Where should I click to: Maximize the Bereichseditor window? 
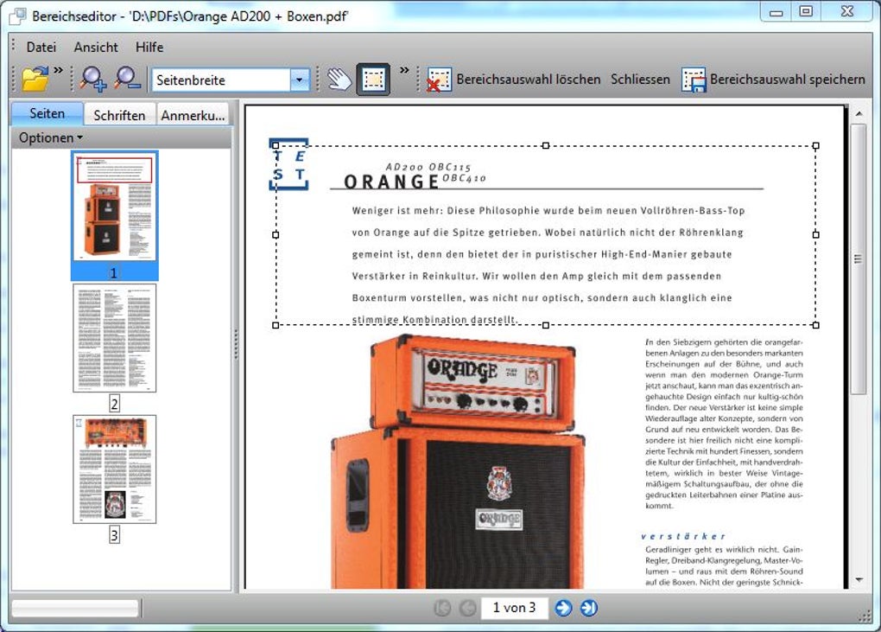(806, 12)
